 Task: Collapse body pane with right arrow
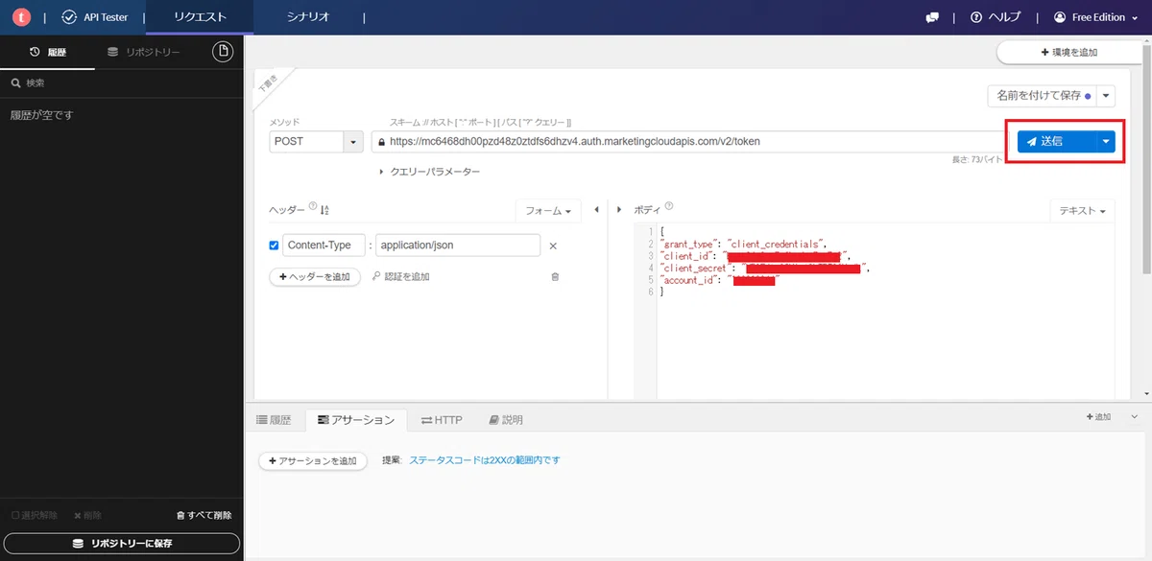619,209
